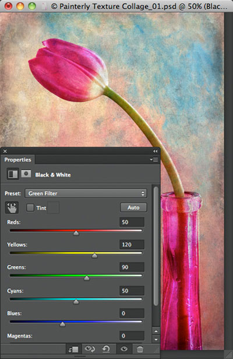
Task: Toggle the adjustment layer visibility eye
Action: [x=124, y=349]
